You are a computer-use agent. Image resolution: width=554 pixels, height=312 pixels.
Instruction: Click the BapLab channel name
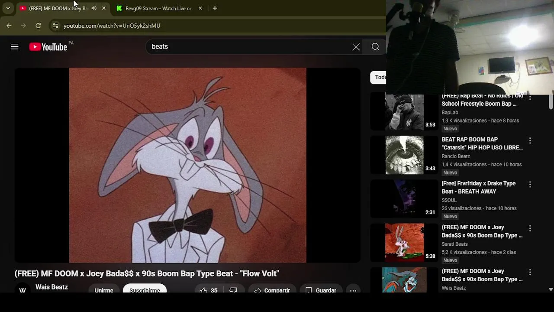[x=450, y=113]
